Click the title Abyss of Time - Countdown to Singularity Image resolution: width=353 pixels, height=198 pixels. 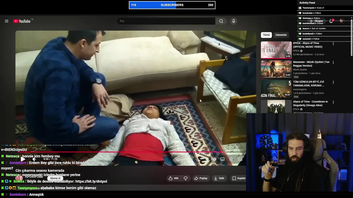click(x=311, y=103)
